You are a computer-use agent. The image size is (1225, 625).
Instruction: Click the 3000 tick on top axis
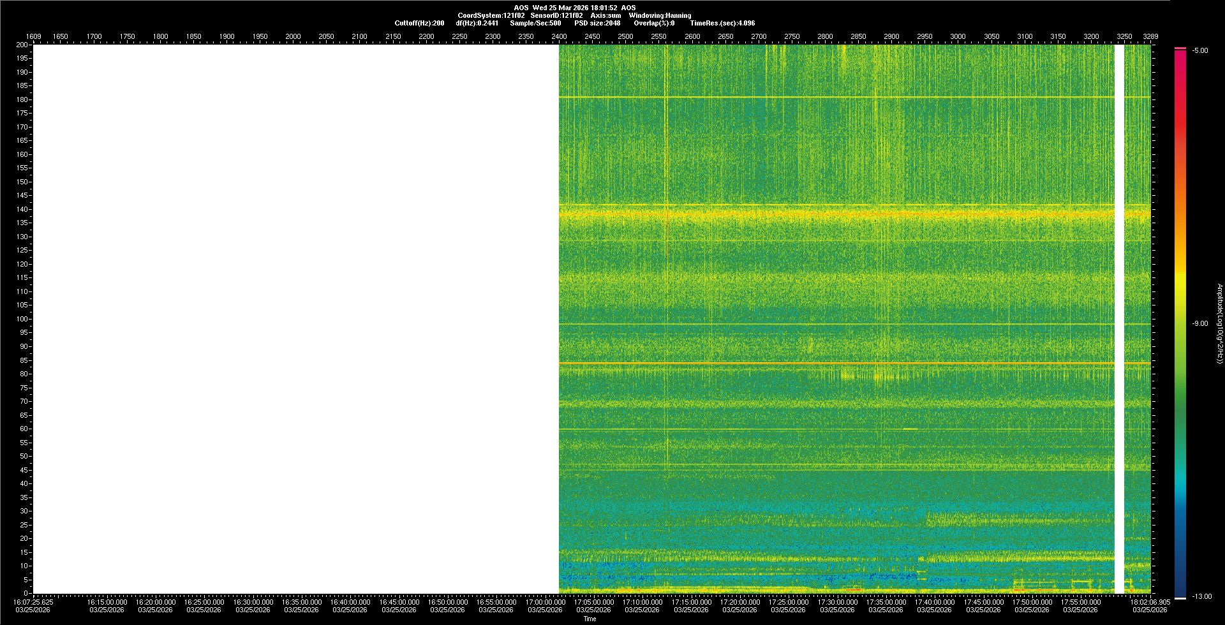[x=958, y=36]
